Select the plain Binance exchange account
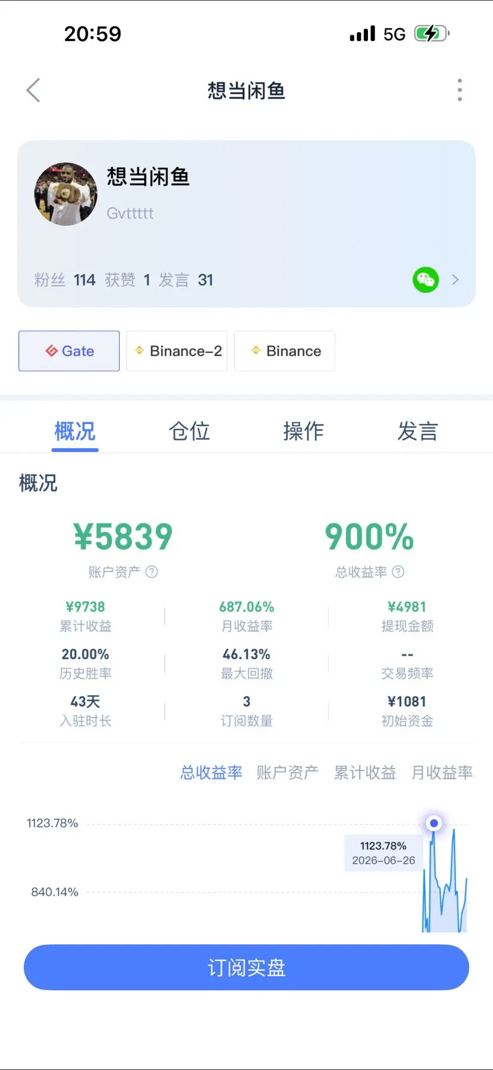Screen dimensions: 493x1070 285,351
